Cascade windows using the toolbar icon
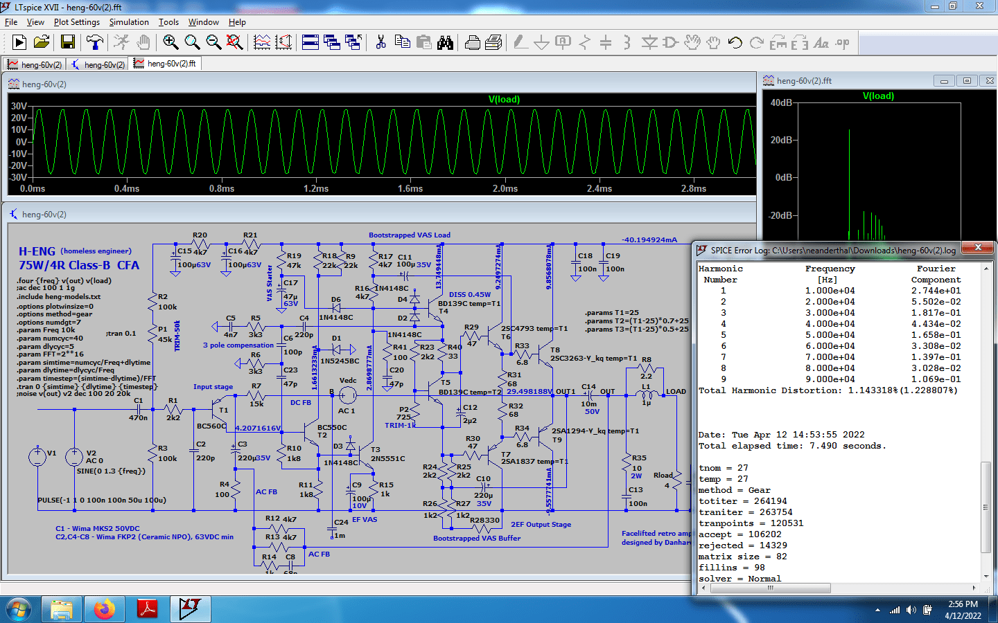The width and height of the screenshot is (998, 623). click(332, 43)
